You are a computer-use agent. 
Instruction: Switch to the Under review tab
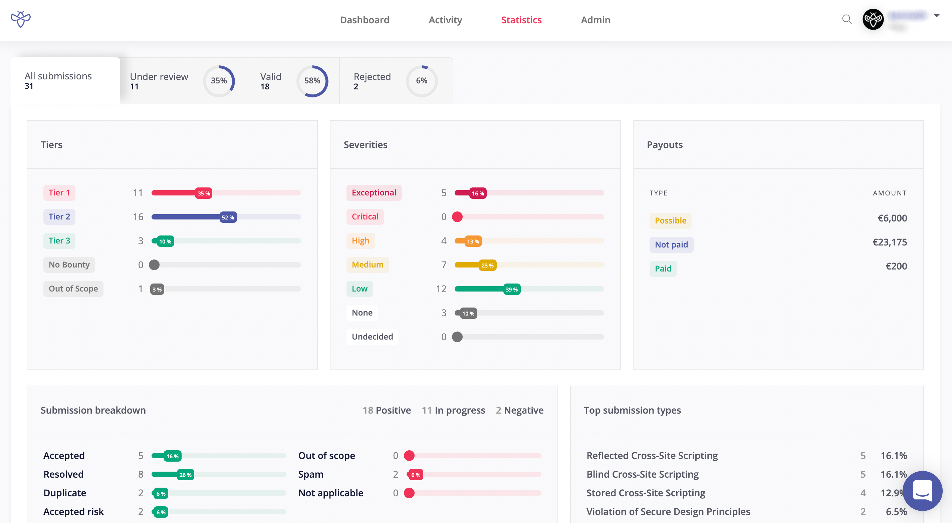(x=159, y=81)
